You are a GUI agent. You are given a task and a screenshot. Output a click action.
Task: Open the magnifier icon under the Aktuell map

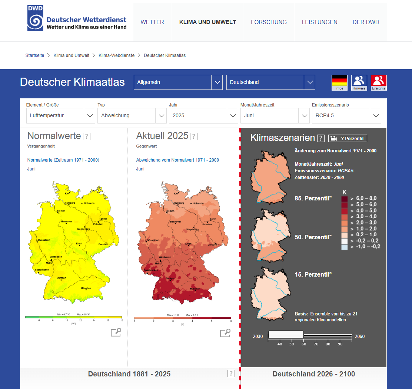225,332
